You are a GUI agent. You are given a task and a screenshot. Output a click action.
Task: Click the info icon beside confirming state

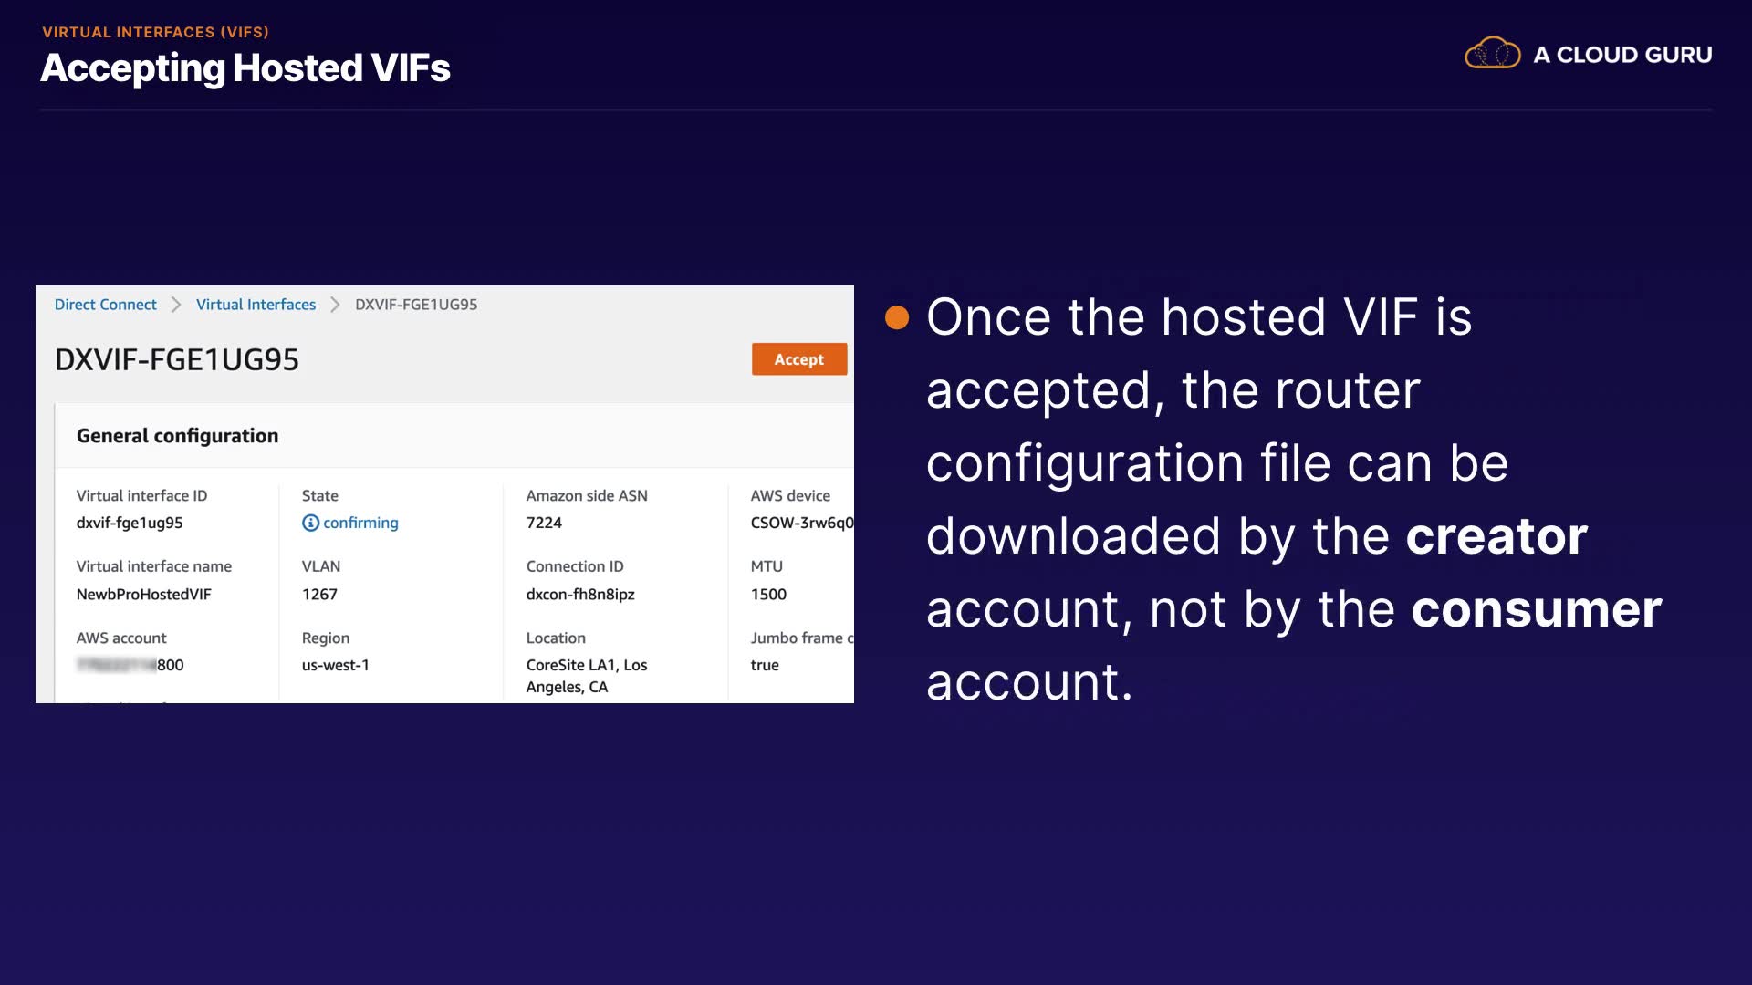coord(310,523)
